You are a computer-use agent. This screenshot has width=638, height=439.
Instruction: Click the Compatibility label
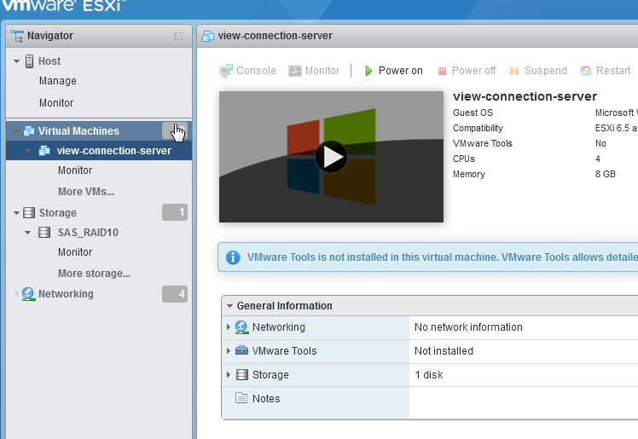[478, 128]
